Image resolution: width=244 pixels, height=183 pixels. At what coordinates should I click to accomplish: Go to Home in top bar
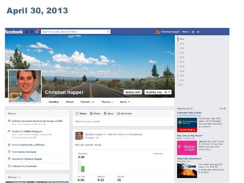[185, 32]
